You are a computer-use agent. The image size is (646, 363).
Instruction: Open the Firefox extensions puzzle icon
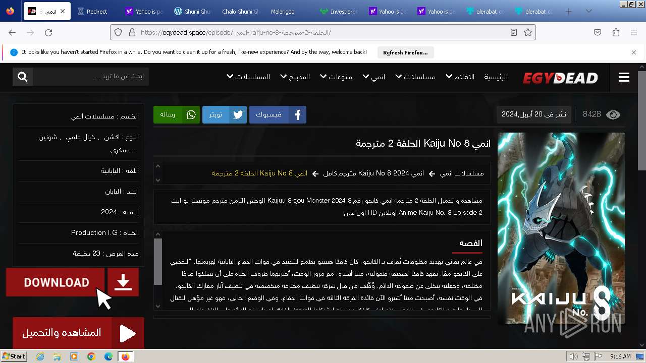(x=616, y=32)
